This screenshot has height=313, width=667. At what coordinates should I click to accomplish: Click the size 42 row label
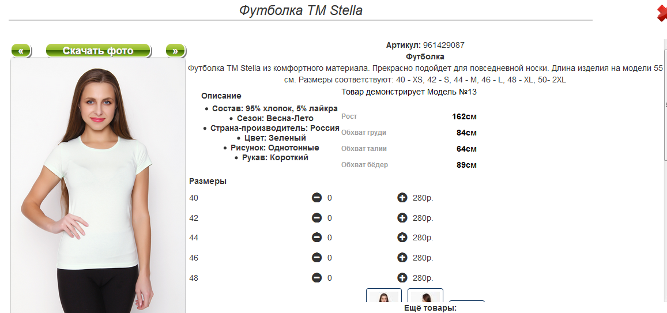pyautogui.click(x=194, y=218)
